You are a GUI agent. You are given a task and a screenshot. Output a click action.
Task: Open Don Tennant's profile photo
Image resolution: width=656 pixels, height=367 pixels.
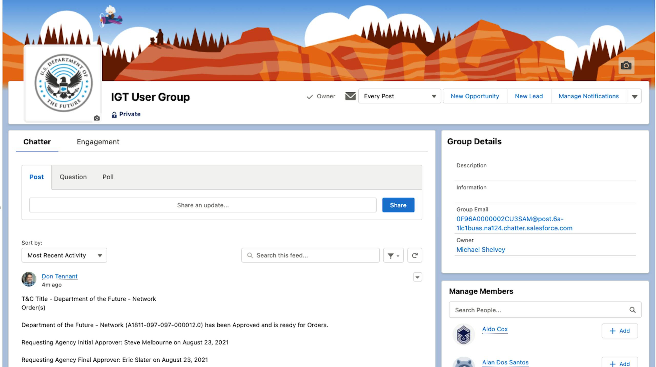(29, 279)
